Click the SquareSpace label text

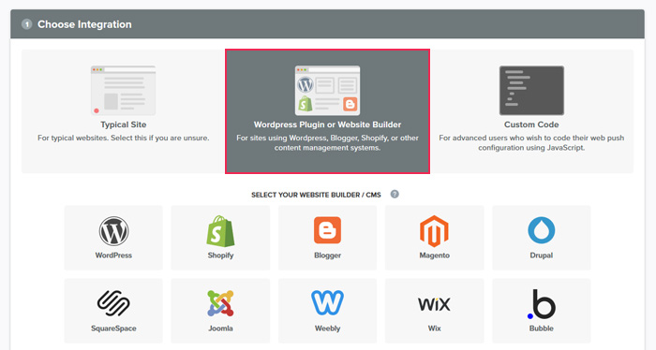tap(113, 328)
